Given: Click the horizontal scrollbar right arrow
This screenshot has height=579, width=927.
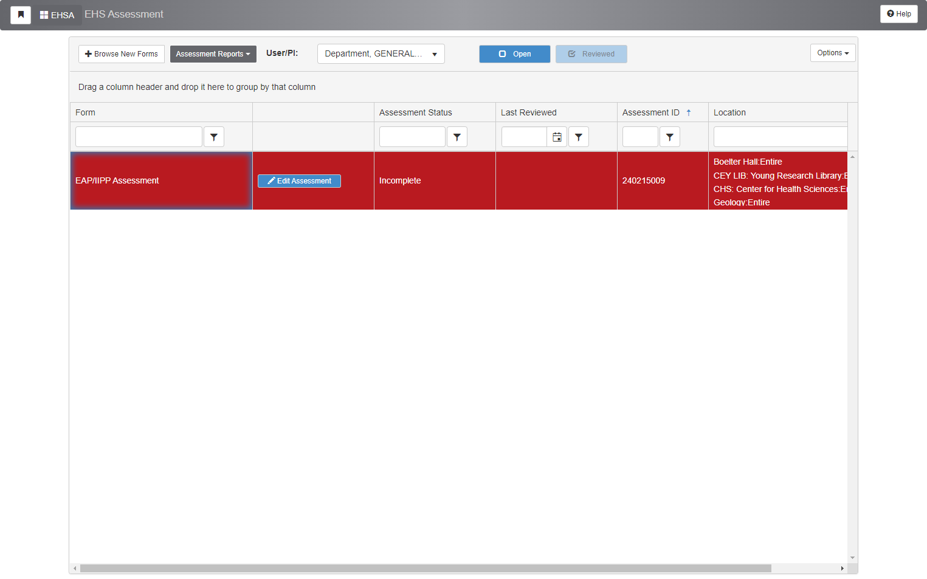Looking at the screenshot, I should [x=842, y=569].
